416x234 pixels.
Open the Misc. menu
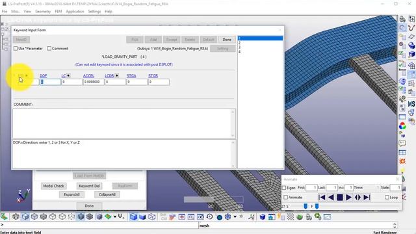tap(16, 12)
